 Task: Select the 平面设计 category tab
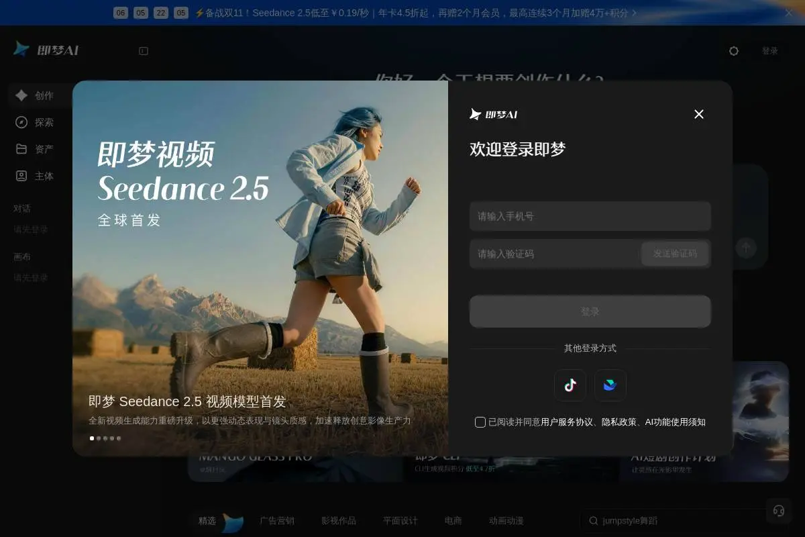point(400,521)
